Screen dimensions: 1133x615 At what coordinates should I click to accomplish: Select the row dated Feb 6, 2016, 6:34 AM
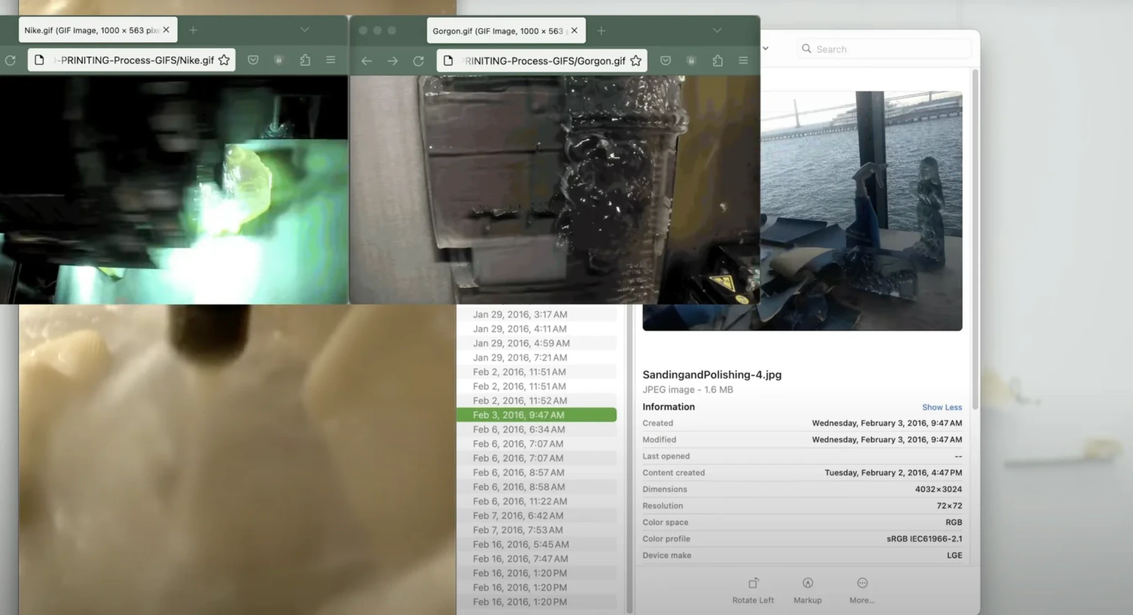click(537, 430)
